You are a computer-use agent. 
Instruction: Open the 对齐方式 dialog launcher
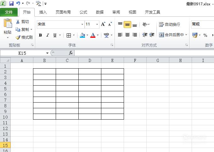coord(187,45)
